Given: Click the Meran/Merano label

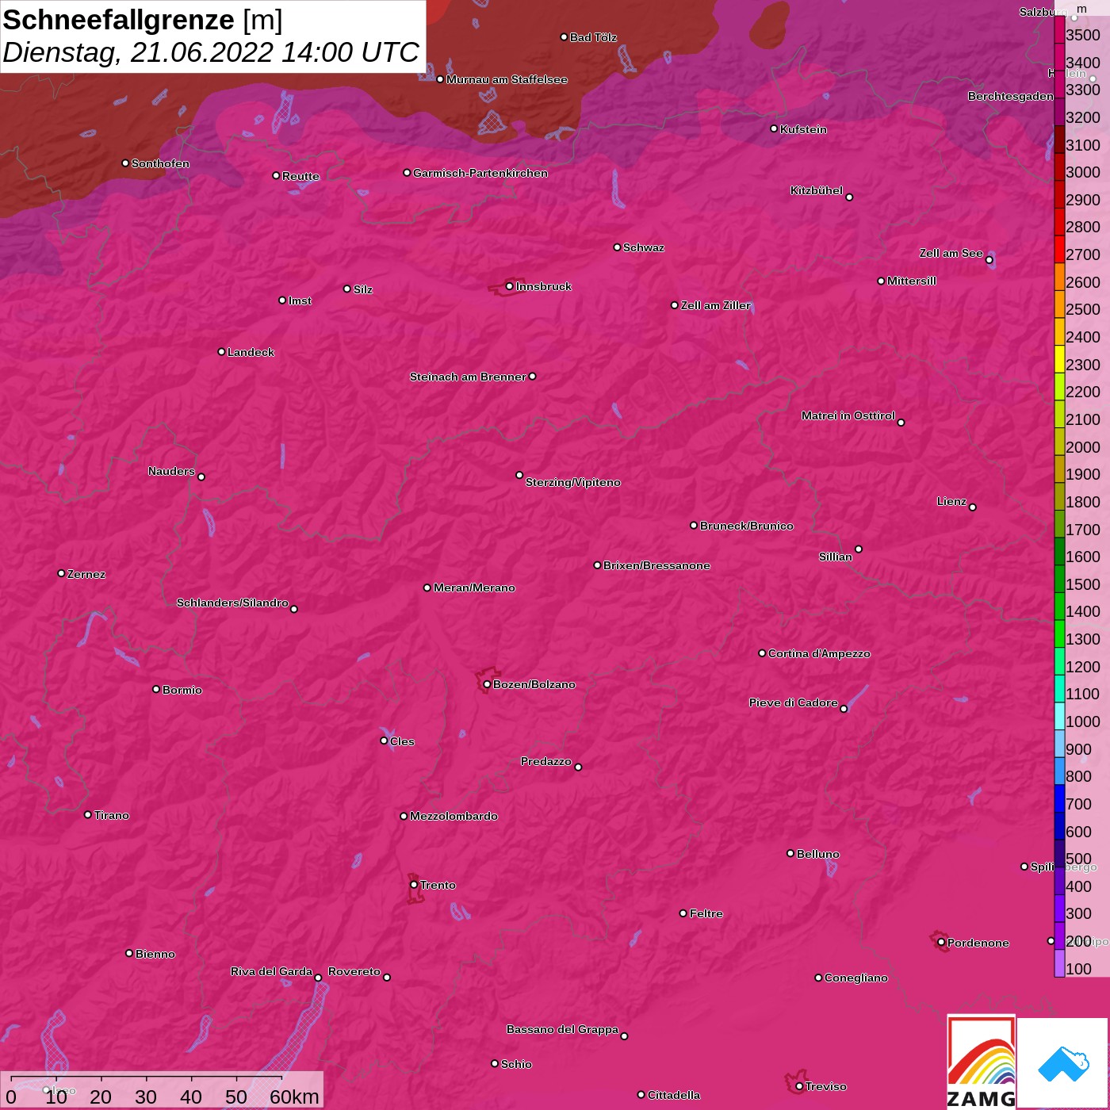Looking at the screenshot, I should (x=474, y=588).
